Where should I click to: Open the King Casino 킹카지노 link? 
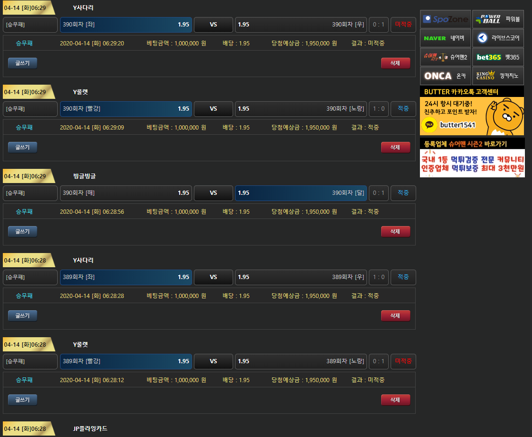[x=498, y=76]
